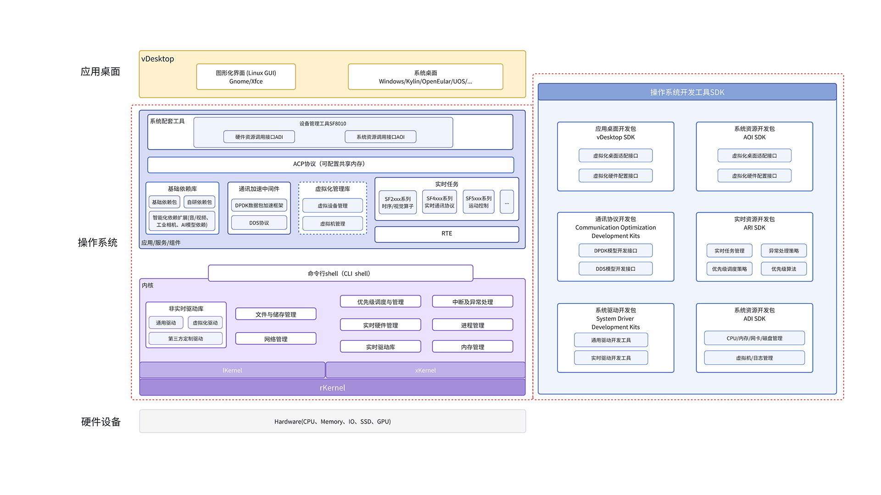Click the 虚拟机管理 box
This screenshot has width=881, height=495.
pos(333,224)
